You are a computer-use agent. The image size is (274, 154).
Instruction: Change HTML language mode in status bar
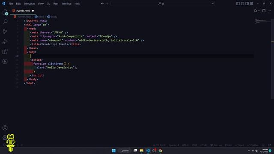203,145
